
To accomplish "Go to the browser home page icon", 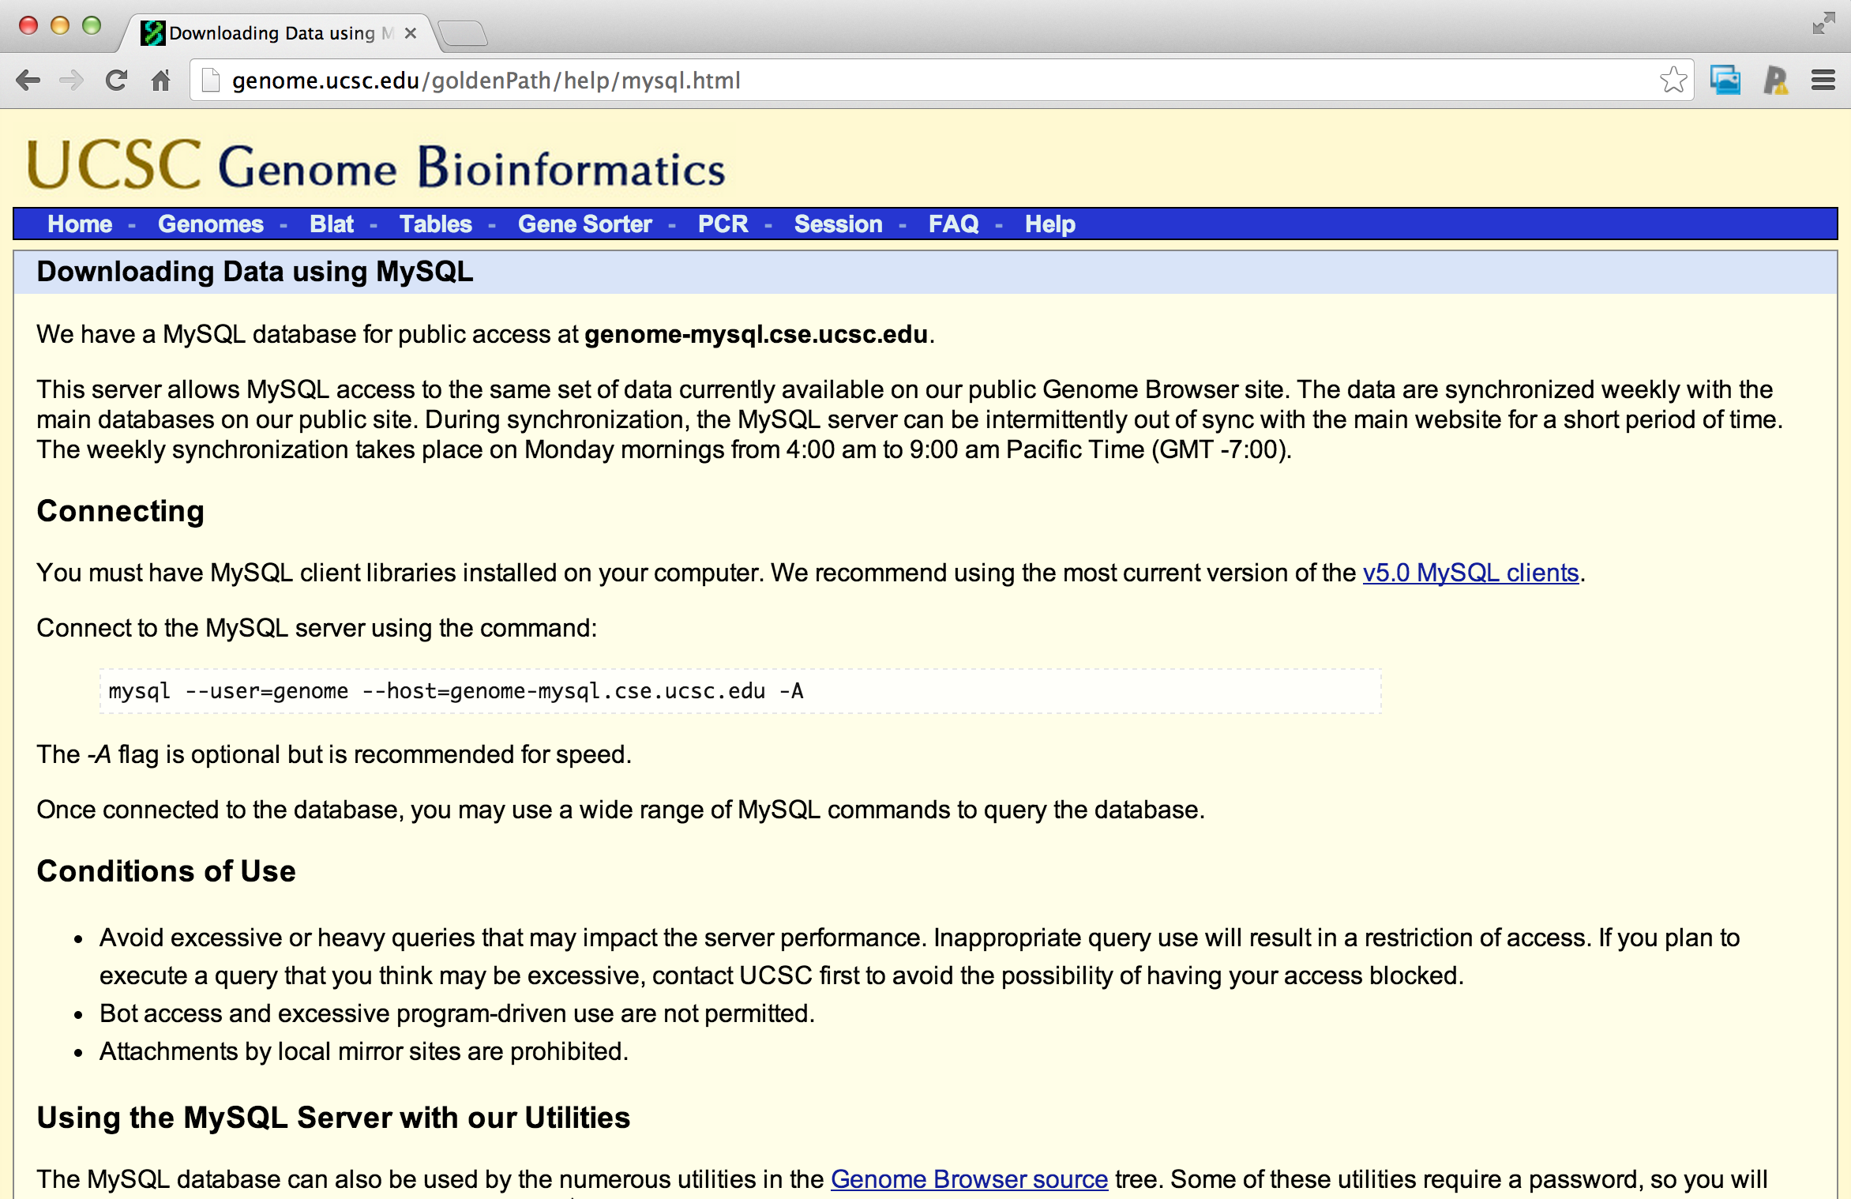I will pyautogui.click(x=161, y=80).
